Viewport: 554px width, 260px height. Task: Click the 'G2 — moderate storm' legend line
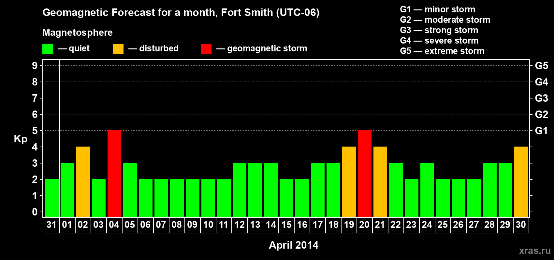tap(445, 20)
